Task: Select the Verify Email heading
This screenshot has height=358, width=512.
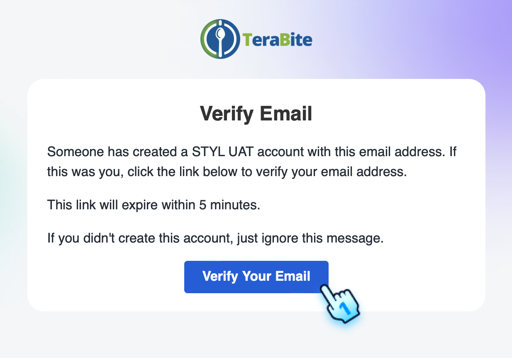Action: pyautogui.click(x=256, y=113)
